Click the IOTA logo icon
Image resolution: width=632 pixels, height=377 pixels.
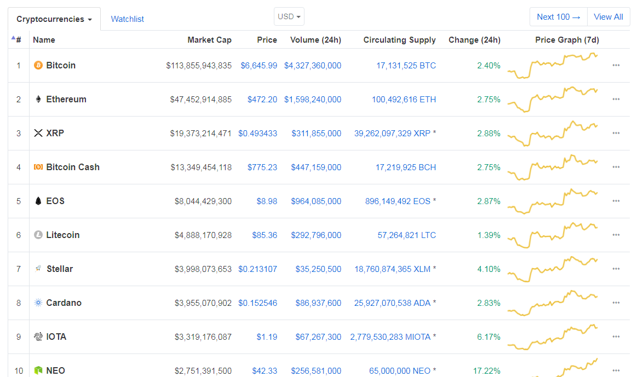point(38,337)
